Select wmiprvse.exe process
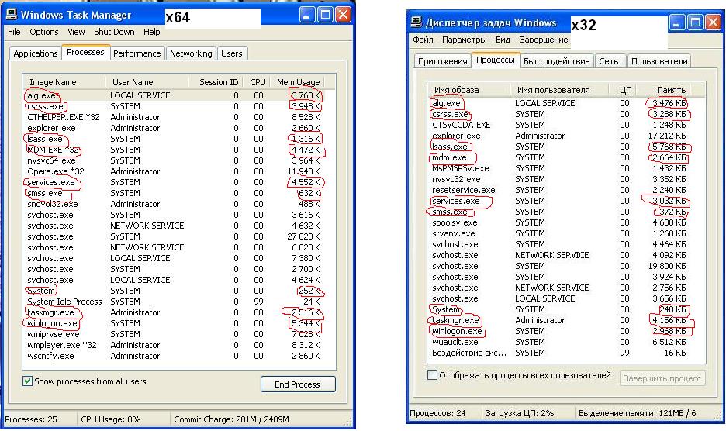726x431 pixels. 174,334
